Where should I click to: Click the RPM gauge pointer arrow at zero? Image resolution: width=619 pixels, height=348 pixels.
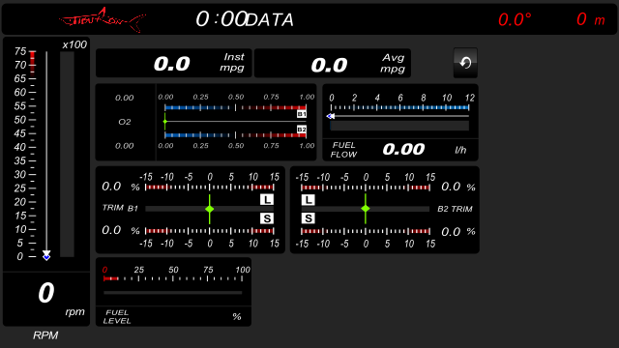tap(46, 255)
